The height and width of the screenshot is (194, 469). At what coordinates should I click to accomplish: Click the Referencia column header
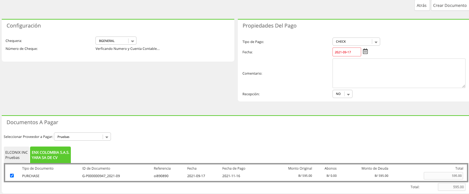coord(162,169)
